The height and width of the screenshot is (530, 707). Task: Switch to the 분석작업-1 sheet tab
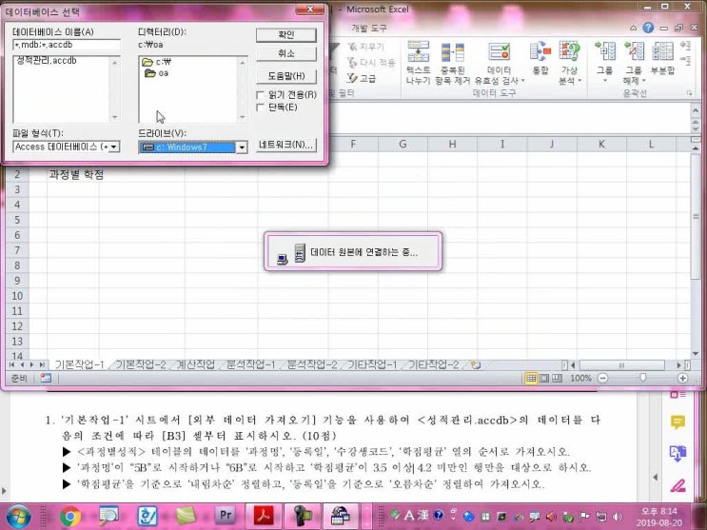click(x=250, y=365)
